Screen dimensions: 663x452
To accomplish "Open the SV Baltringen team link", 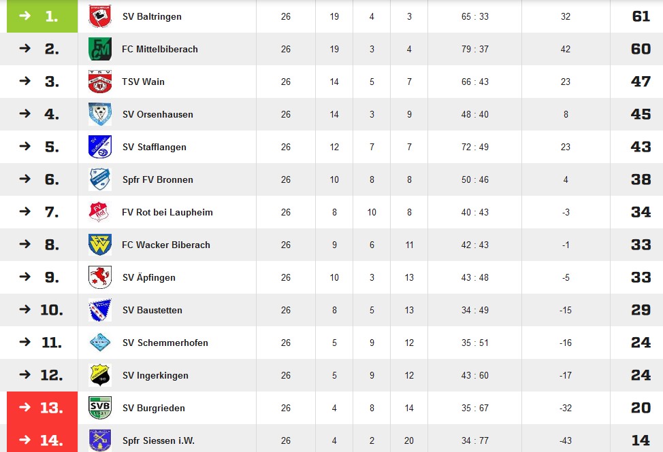I will pos(152,16).
